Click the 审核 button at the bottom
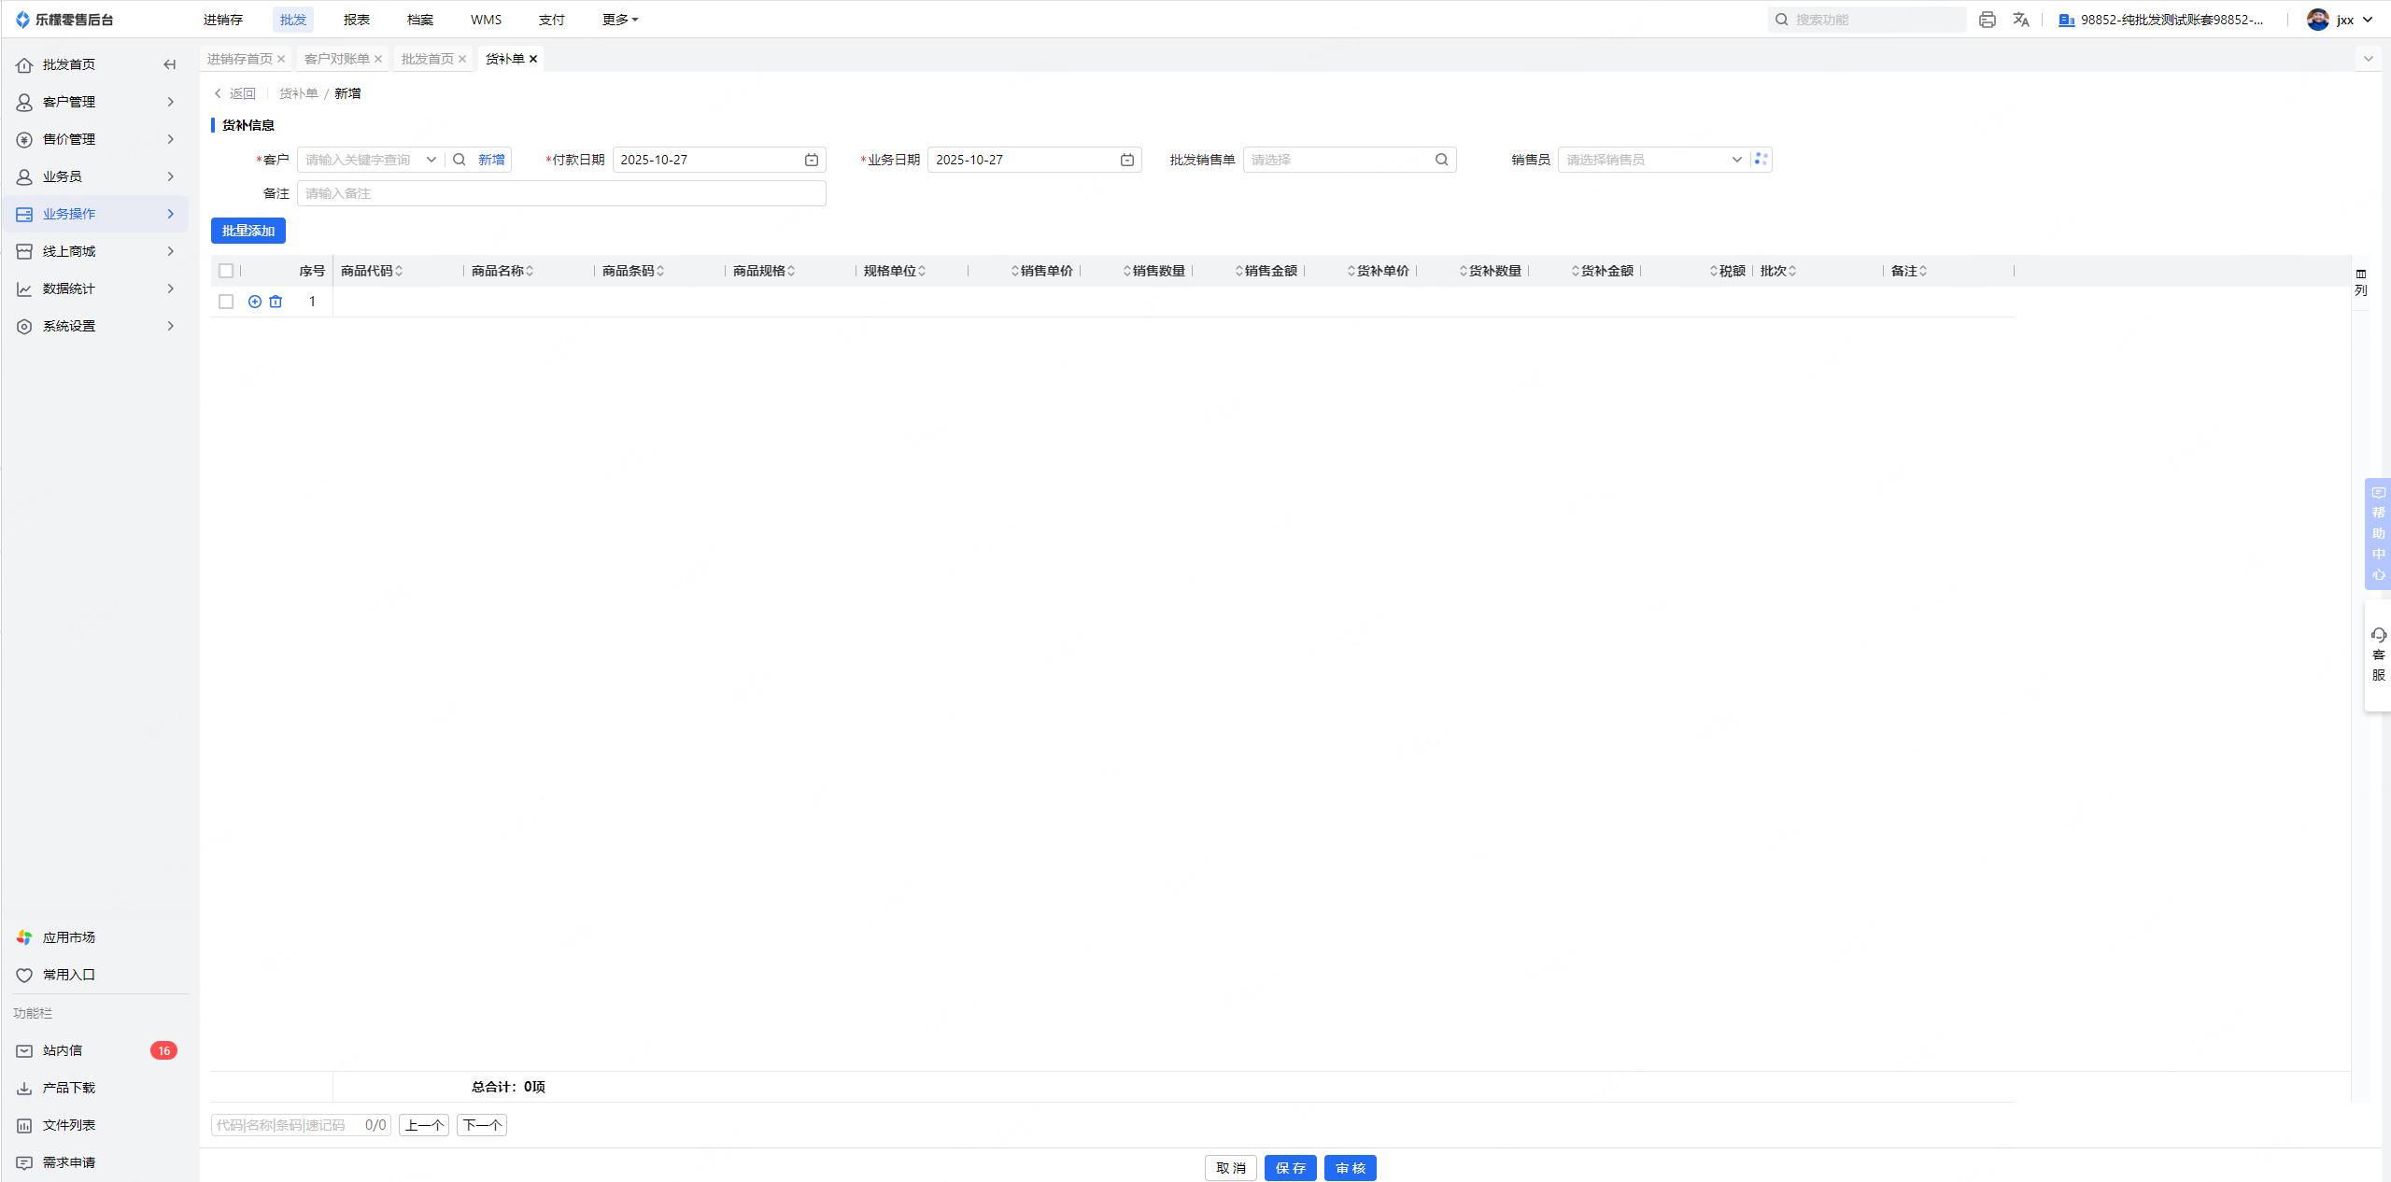 [x=1350, y=1168]
